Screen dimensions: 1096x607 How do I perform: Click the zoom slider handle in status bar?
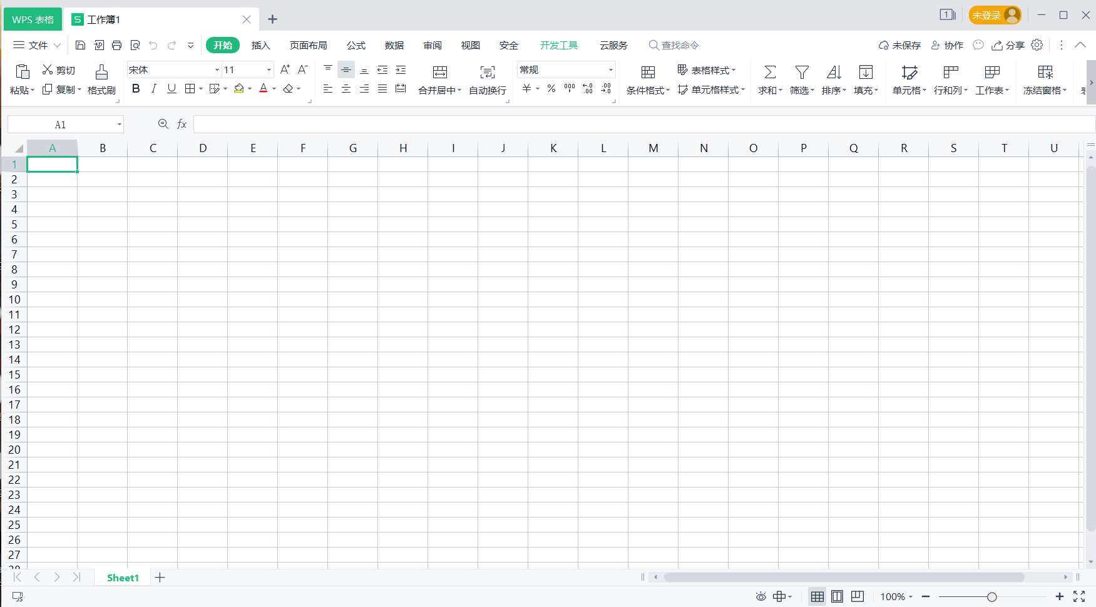[991, 597]
